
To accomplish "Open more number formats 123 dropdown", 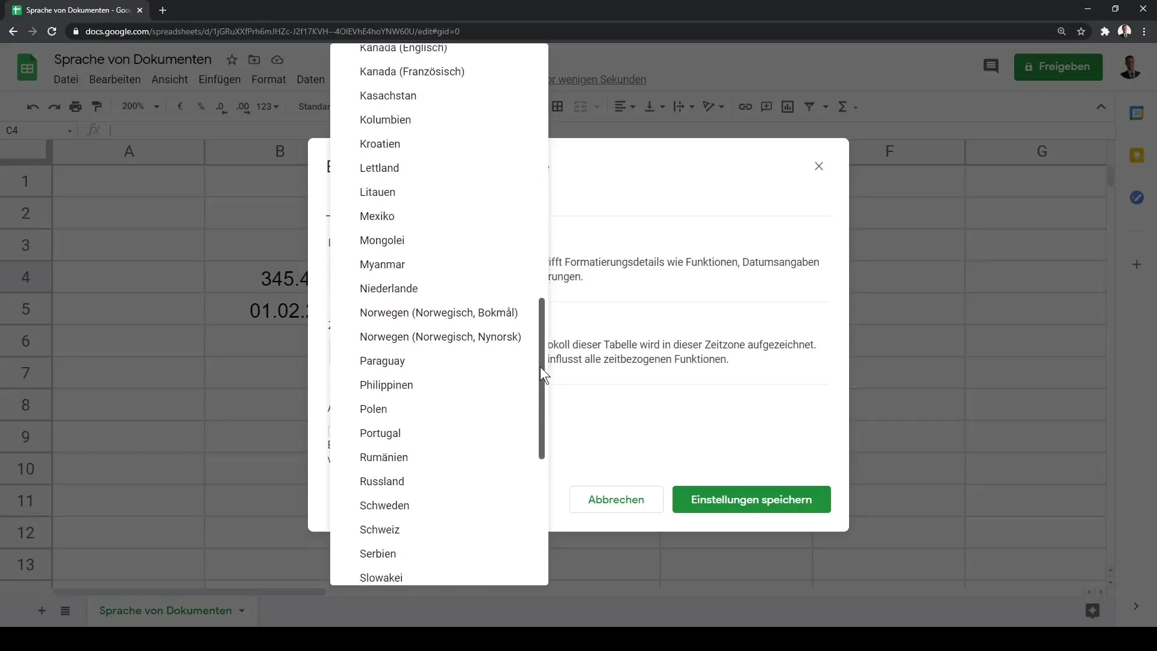I will pyautogui.click(x=268, y=107).
